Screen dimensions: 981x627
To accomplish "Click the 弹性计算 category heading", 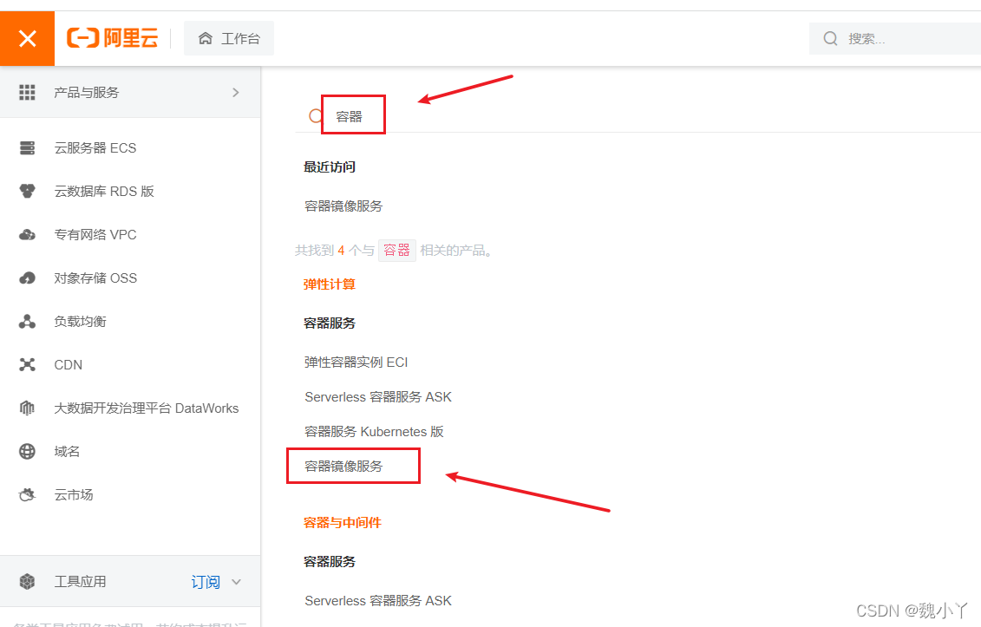I will click(330, 284).
